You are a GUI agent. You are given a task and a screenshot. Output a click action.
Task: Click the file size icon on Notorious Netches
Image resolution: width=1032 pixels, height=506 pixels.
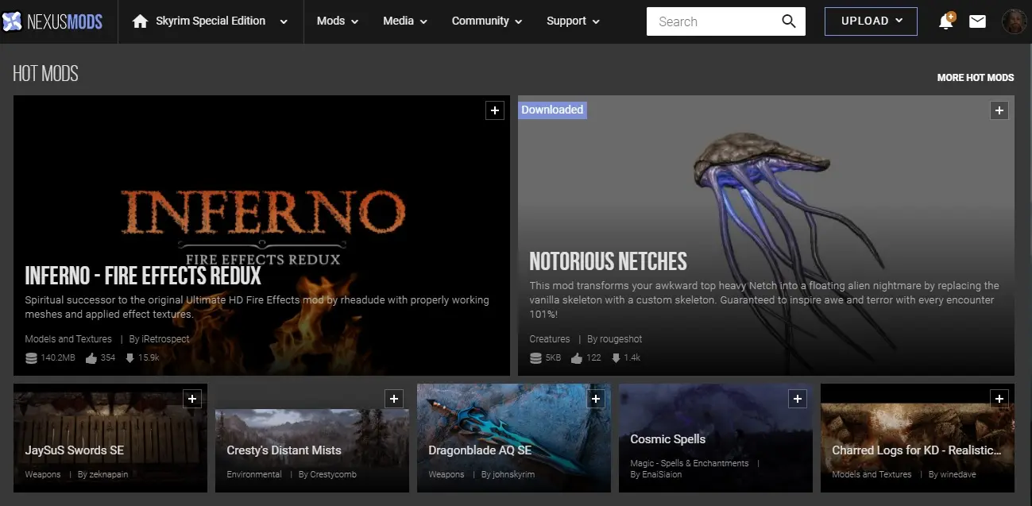[535, 358]
